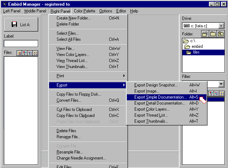Image resolution: width=228 pixels, height=168 pixels.
Task: Select first view-mode icon beside Files label
Action: (19, 53)
